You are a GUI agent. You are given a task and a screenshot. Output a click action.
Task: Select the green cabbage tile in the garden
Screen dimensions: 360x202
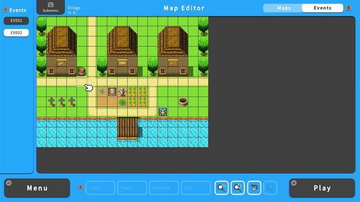pos(122,102)
